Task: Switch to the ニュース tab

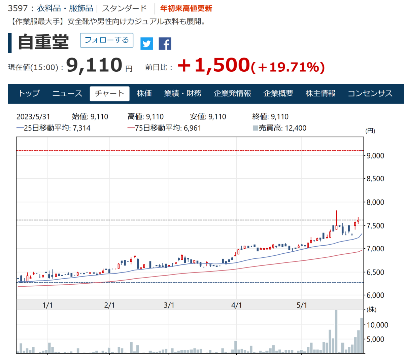Action: point(67,94)
